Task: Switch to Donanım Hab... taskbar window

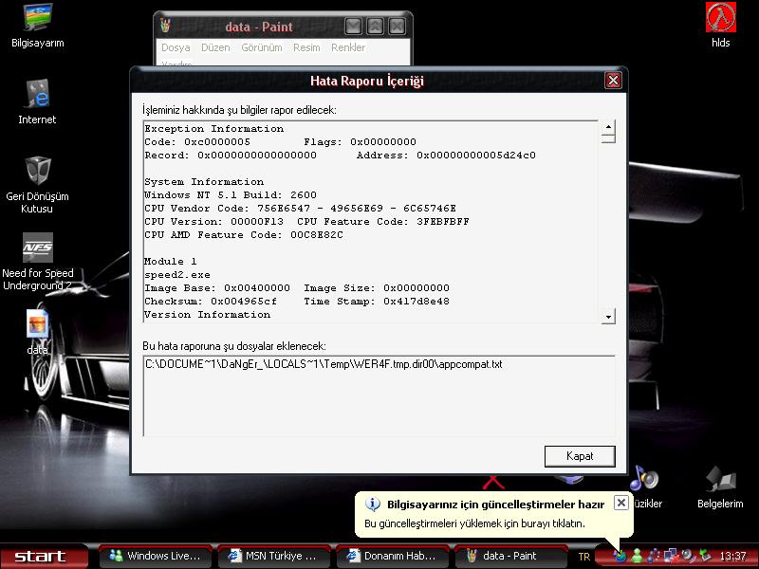Action: tap(393, 556)
